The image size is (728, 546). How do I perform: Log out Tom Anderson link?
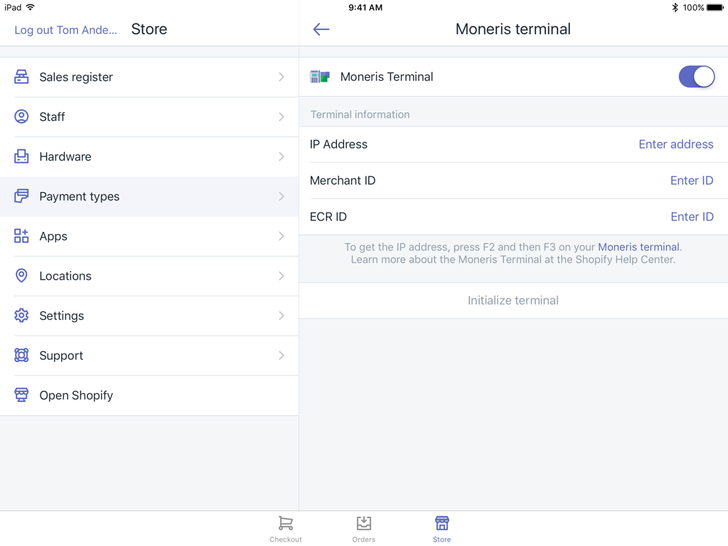(x=65, y=30)
